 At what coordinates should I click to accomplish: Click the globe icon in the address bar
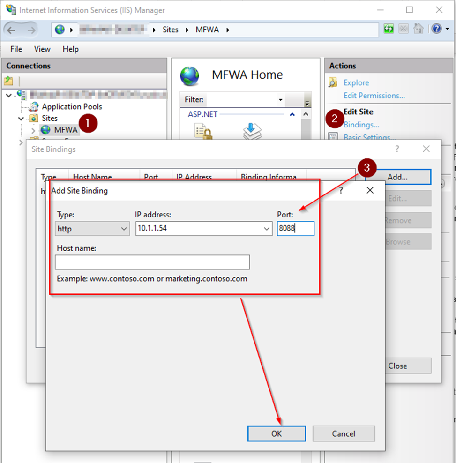tap(60, 30)
